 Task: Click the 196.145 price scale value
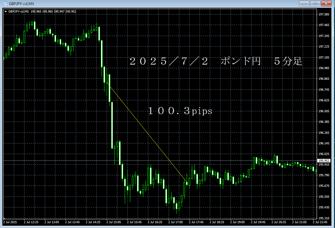click(x=324, y=143)
